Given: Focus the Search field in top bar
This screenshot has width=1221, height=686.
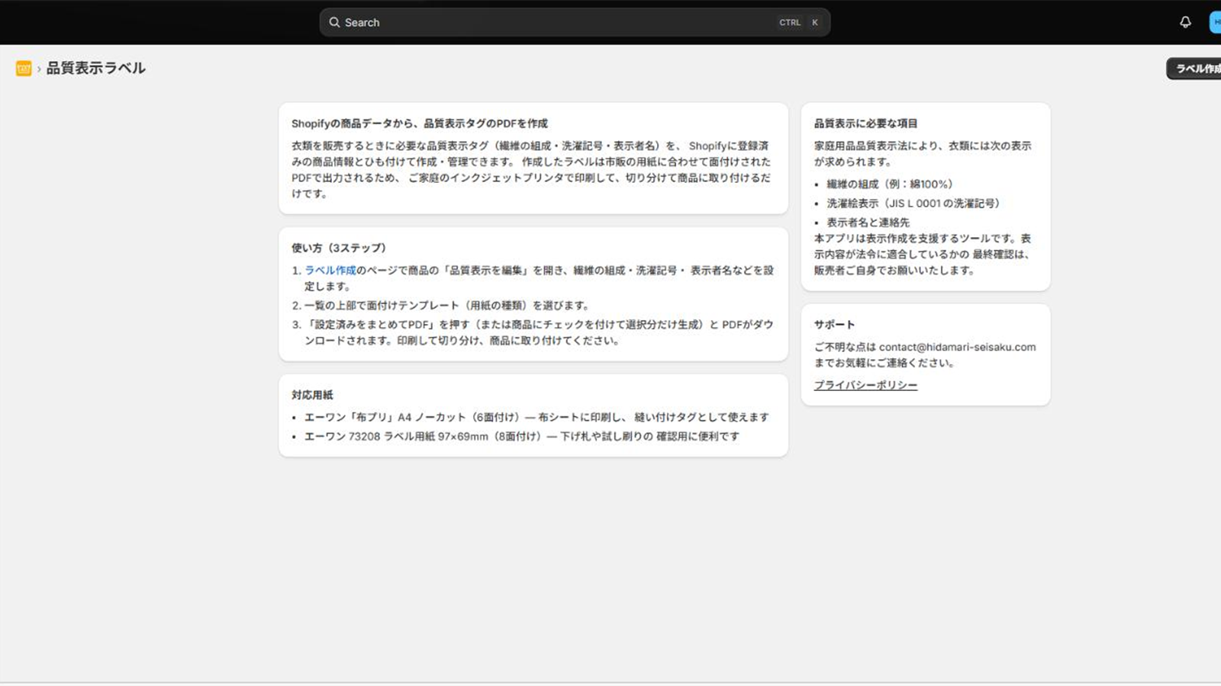Looking at the screenshot, I should (x=575, y=22).
